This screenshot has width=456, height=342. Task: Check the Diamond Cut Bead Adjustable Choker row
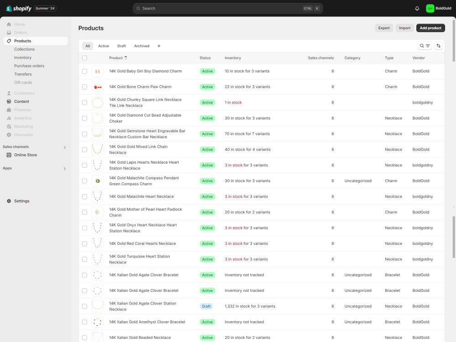click(x=85, y=119)
